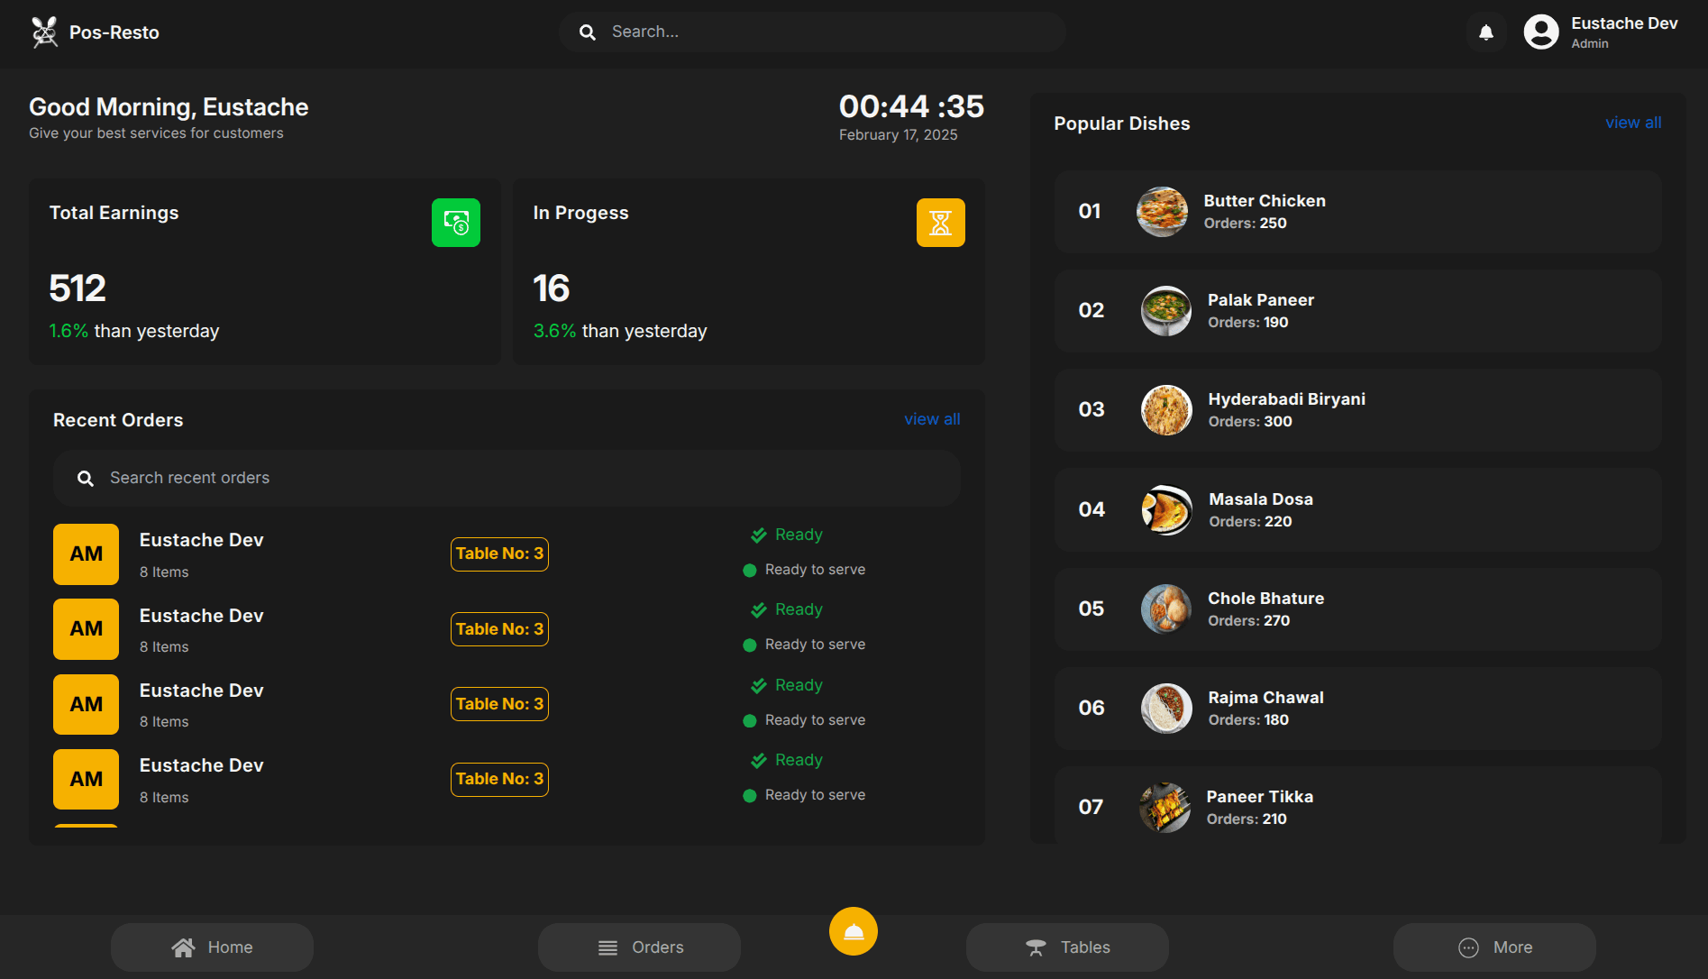Open the notifications bell
This screenshot has width=1708, height=979.
(x=1486, y=32)
